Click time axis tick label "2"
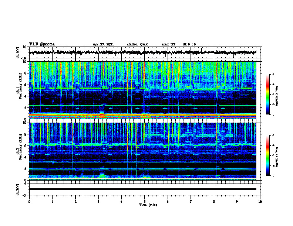The width and height of the screenshot is (293, 226). 75,202
